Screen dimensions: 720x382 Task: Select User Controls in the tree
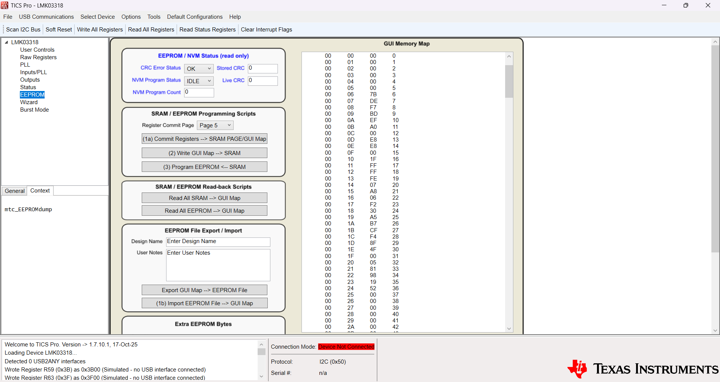(37, 50)
